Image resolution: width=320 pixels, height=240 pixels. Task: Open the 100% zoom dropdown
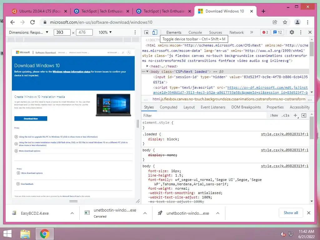tap(105, 32)
